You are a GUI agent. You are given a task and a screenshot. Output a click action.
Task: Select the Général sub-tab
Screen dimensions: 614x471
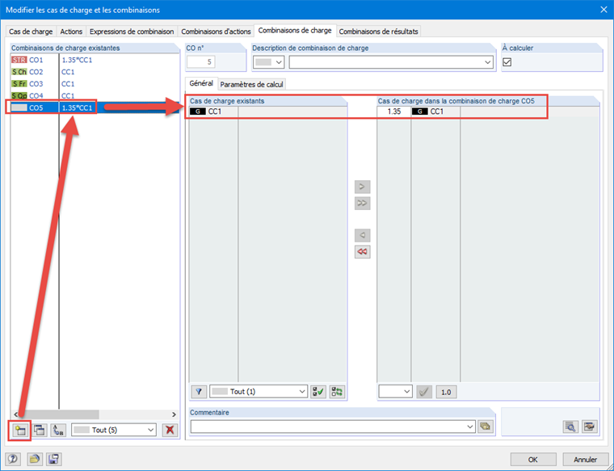pos(201,83)
